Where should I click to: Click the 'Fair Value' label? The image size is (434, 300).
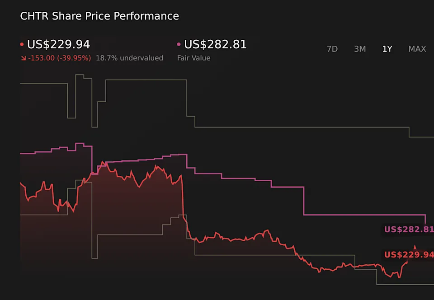tap(193, 58)
